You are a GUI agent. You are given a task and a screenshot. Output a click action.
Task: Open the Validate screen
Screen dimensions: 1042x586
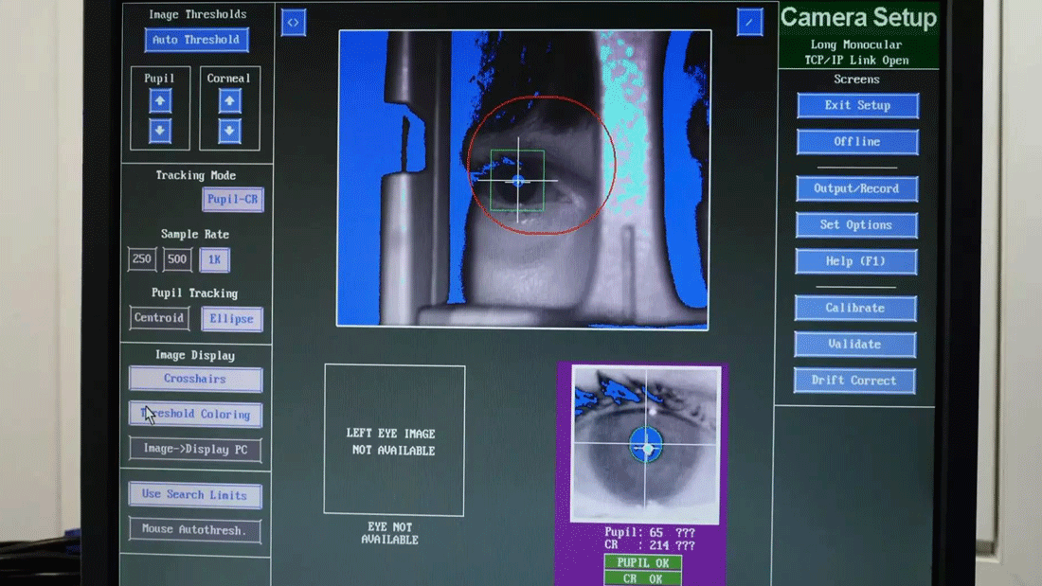(855, 345)
